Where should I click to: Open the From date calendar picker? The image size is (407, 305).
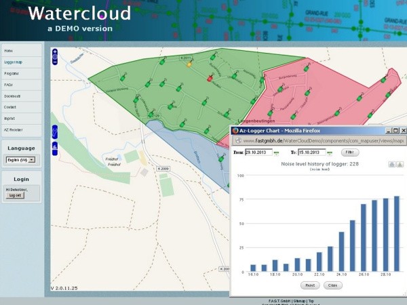coord(277,152)
